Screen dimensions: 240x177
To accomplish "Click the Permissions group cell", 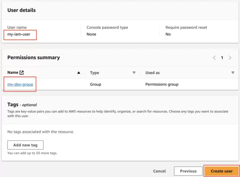I will pos(162,84).
